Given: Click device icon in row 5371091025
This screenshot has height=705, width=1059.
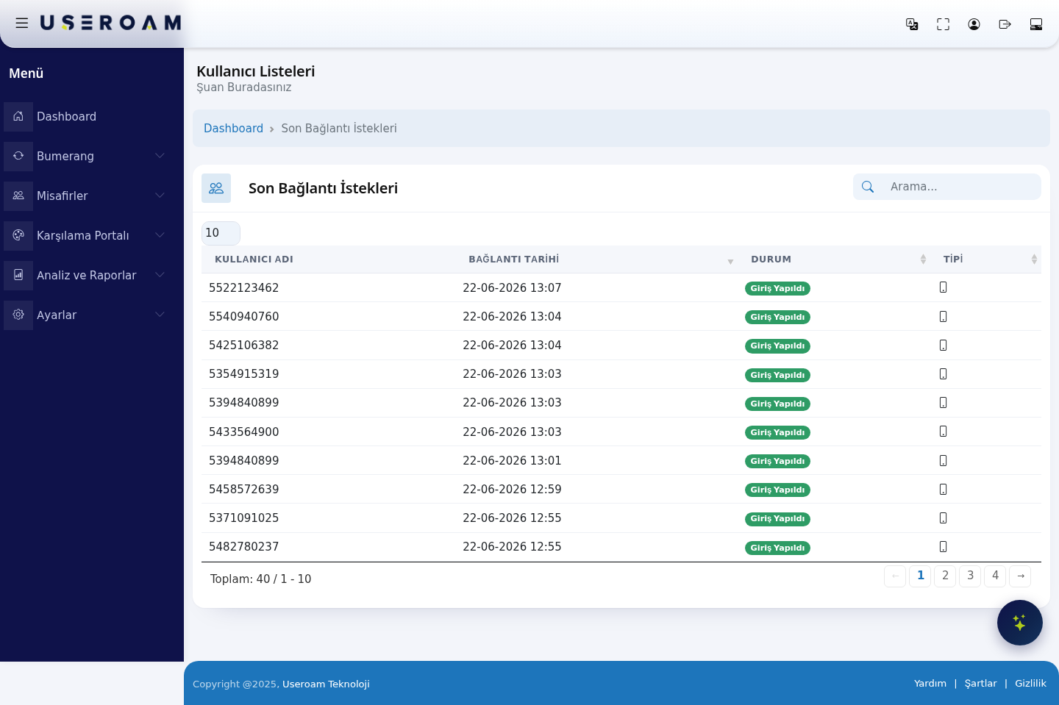Looking at the screenshot, I should point(944,518).
